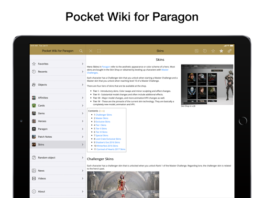Click the Patch Notes icon in sidebar

pyautogui.click(x=34, y=137)
